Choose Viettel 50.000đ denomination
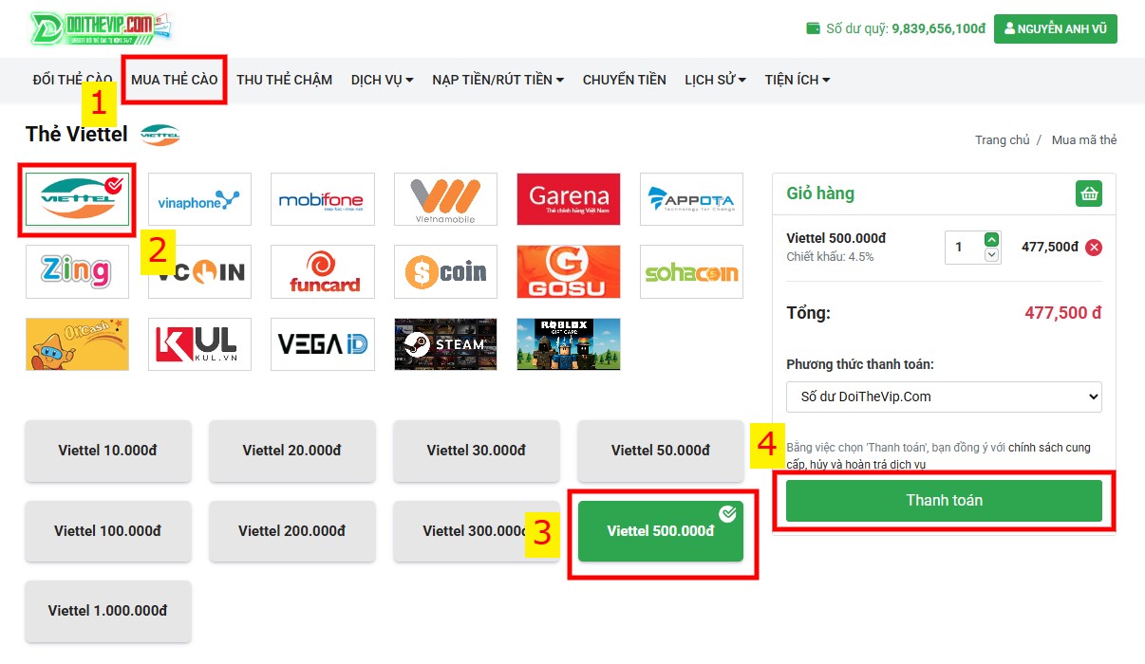 (661, 451)
